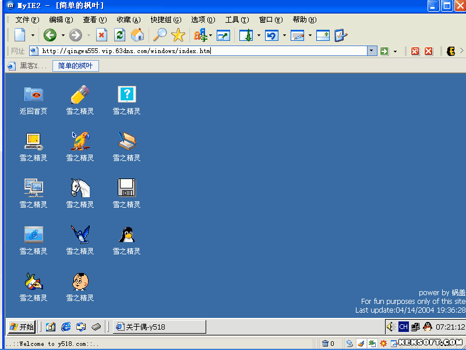
Task: Stop loading with the red X page icon
Action: (x=101, y=35)
